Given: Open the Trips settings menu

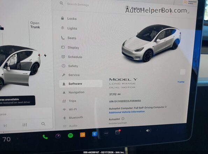Looking at the screenshot, I should (x=69, y=101).
